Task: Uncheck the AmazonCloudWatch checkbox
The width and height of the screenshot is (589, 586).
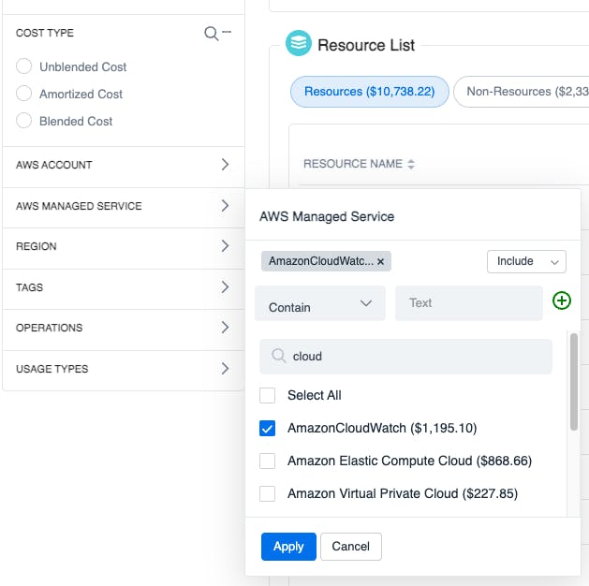Action: pyautogui.click(x=268, y=428)
